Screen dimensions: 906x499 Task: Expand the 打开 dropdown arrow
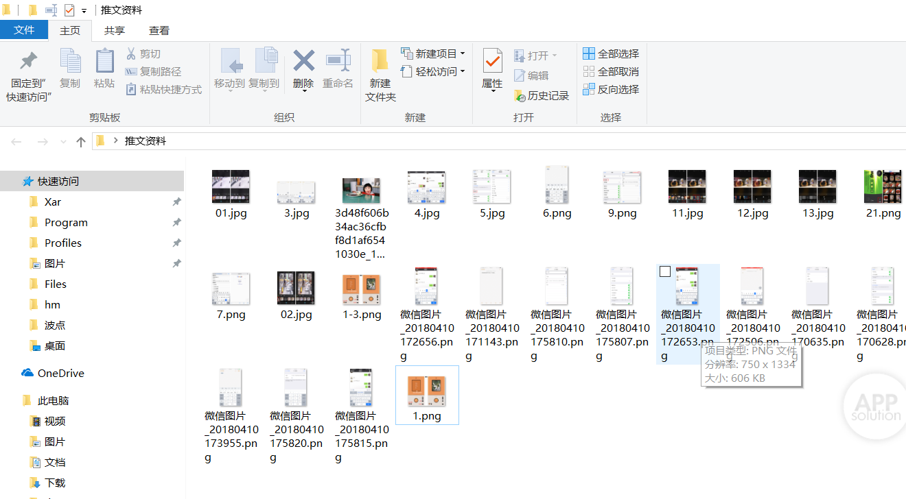pos(553,54)
